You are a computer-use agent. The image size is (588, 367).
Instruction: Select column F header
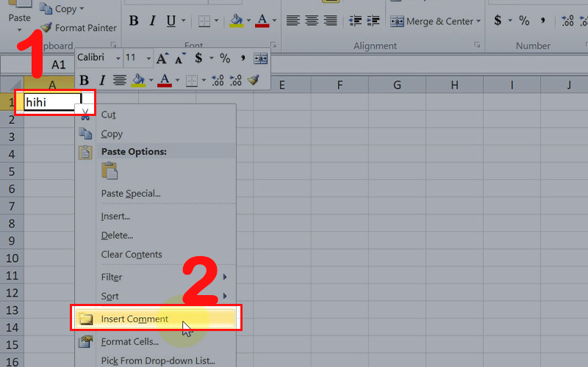(x=340, y=85)
